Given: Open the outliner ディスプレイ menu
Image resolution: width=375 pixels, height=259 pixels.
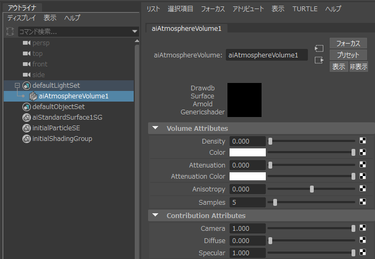Looking at the screenshot, I should coord(21,18).
